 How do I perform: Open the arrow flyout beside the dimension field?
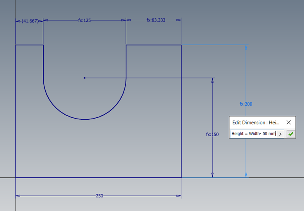click(280, 134)
